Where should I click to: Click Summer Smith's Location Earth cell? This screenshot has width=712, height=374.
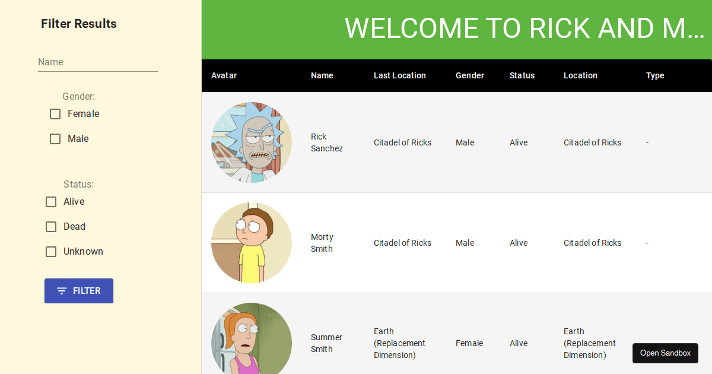pos(589,343)
